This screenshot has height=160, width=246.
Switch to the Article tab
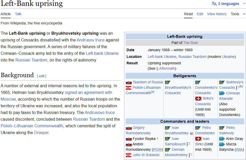coord(6,14)
